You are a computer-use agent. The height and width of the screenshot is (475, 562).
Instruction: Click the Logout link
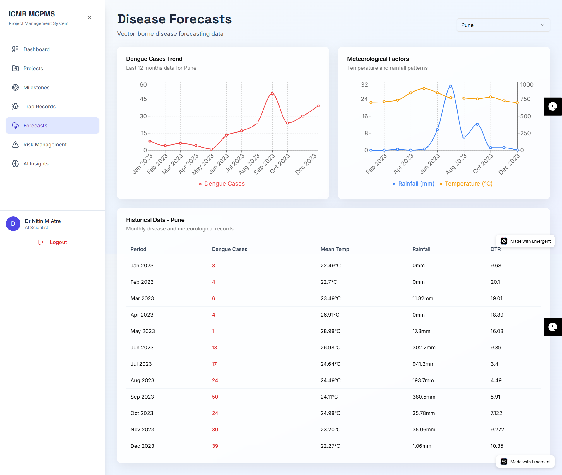[x=58, y=242]
